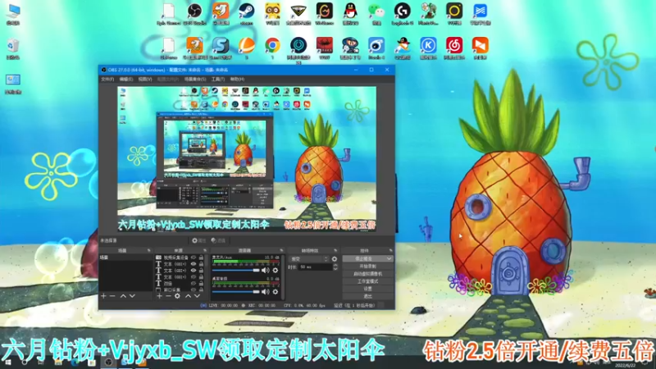Open the 文件(F) menu
656x369 pixels.
coord(107,79)
